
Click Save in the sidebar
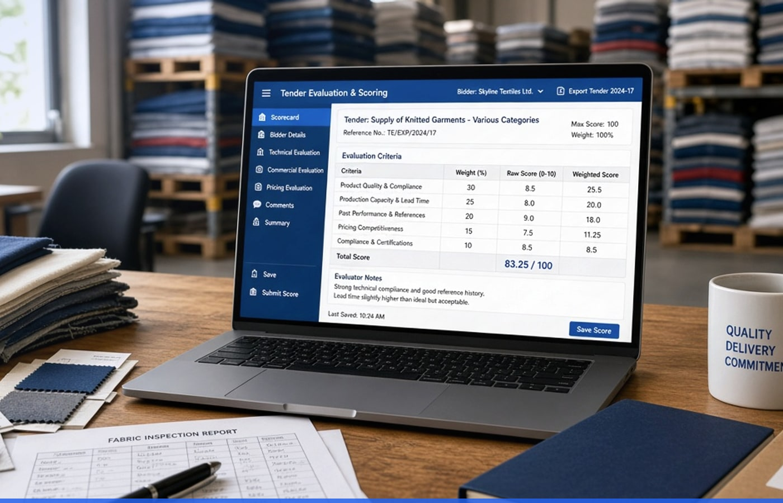[x=270, y=274]
